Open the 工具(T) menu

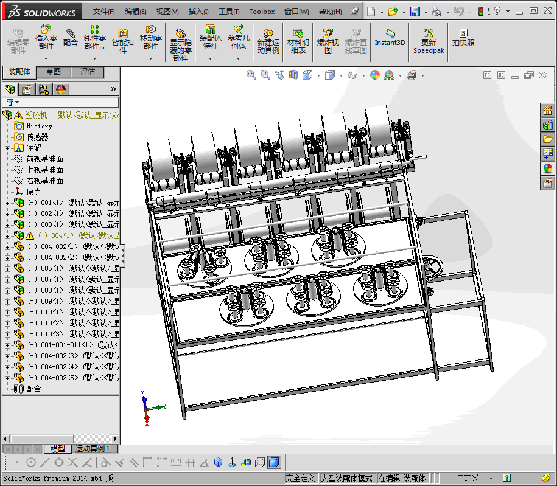point(229,12)
